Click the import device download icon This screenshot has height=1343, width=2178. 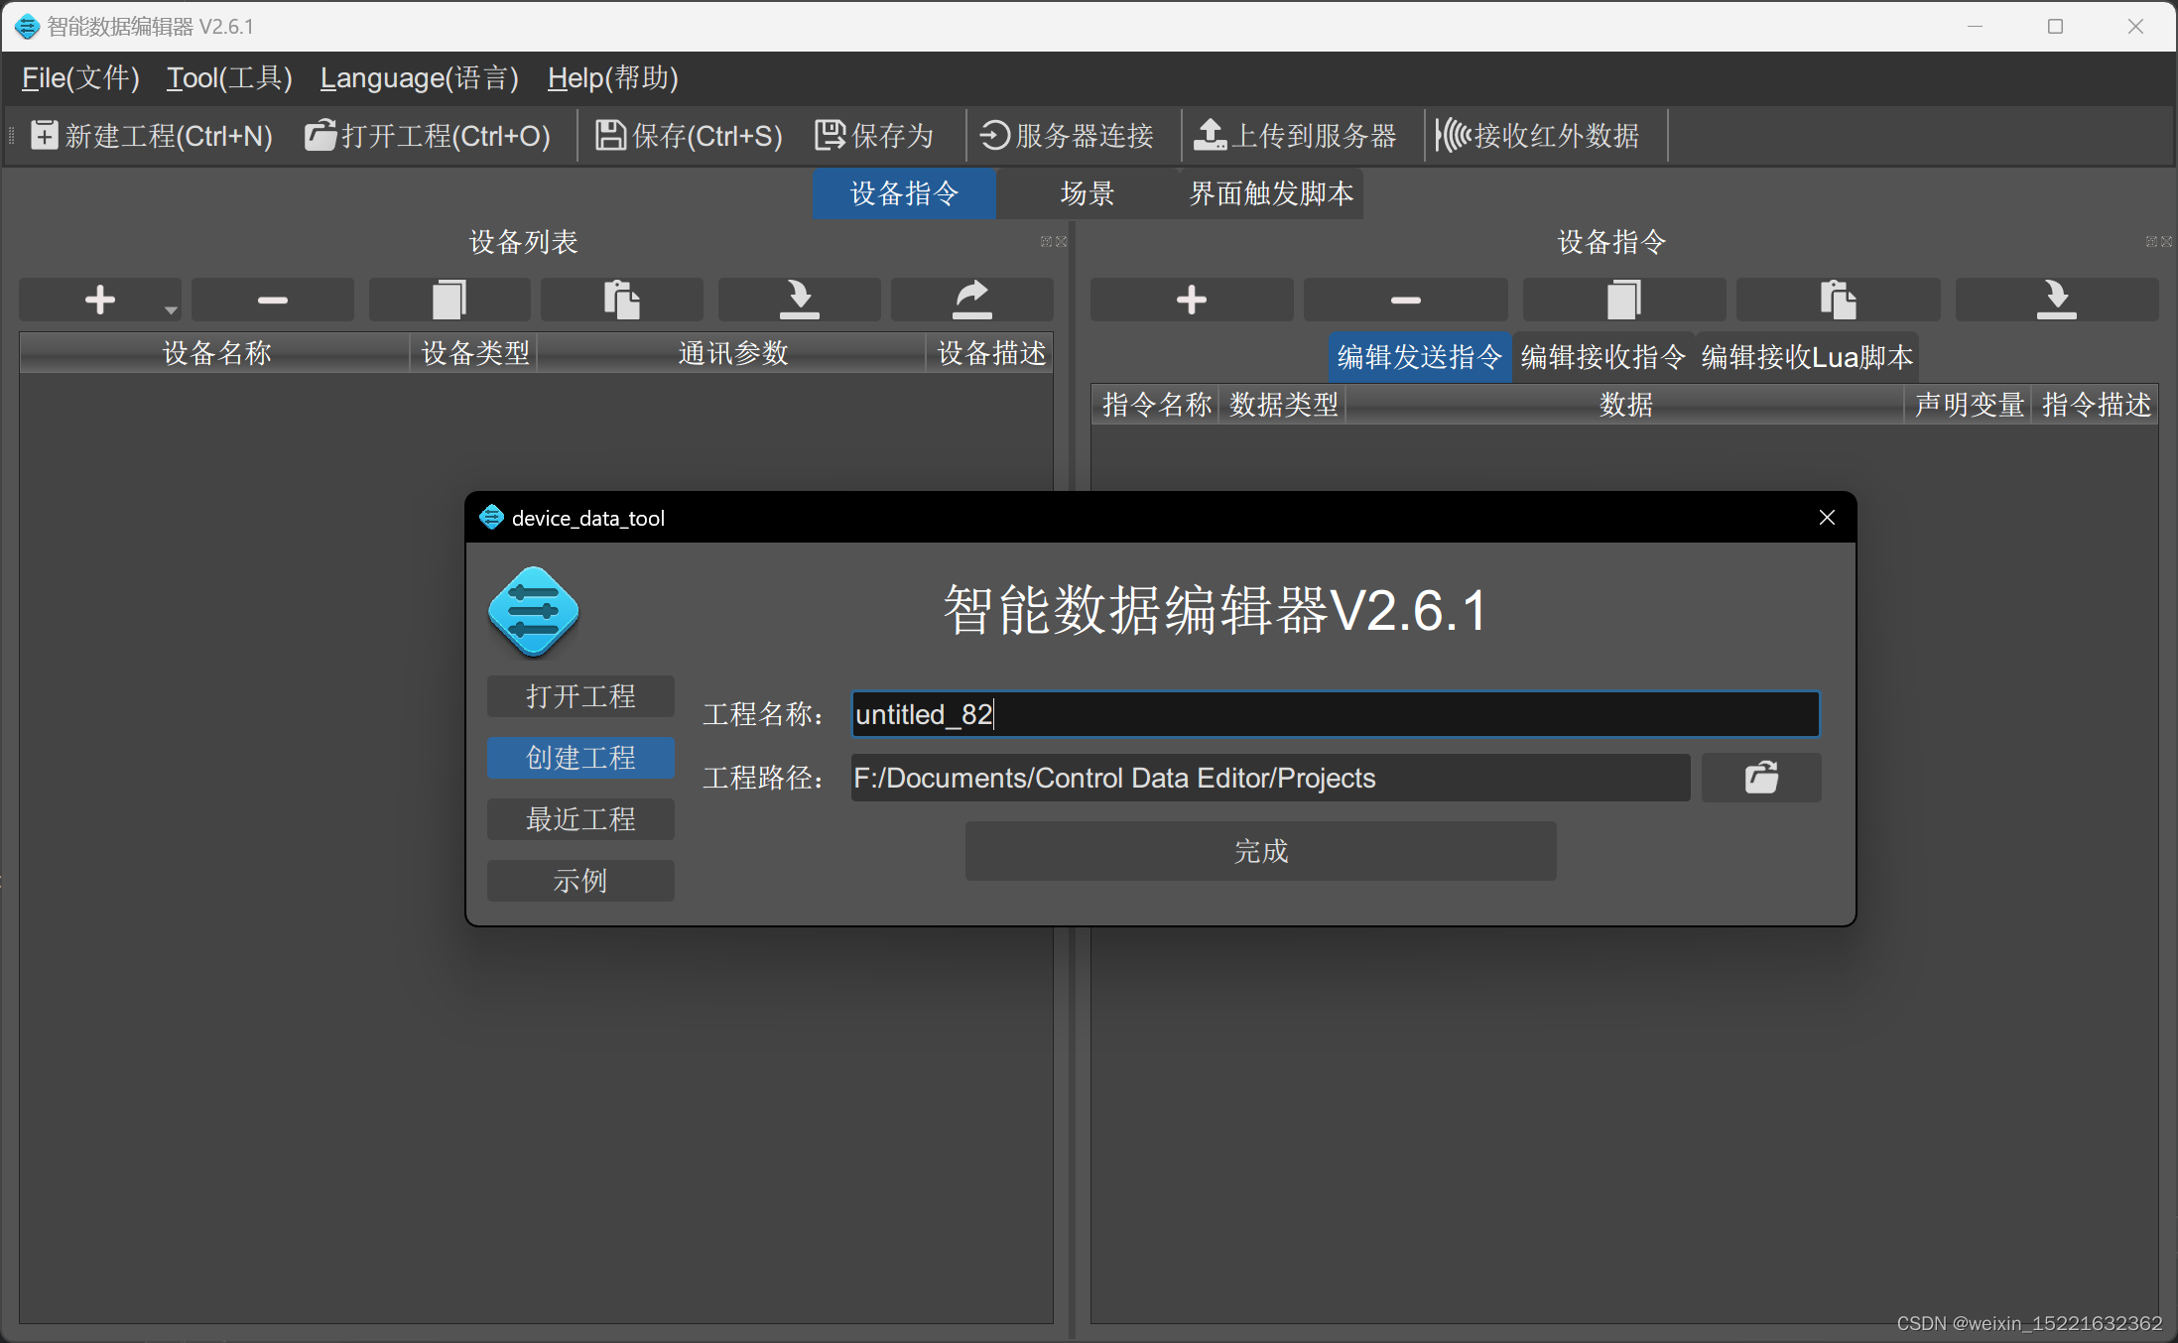(798, 300)
